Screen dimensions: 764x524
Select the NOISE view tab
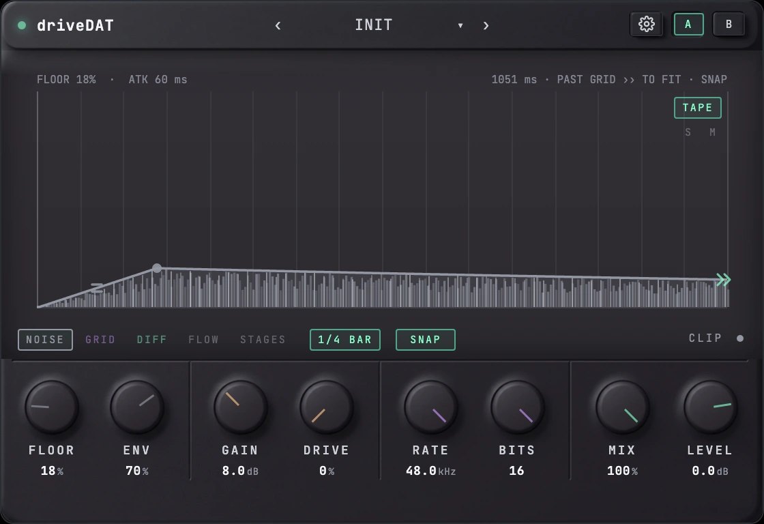pos(45,340)
